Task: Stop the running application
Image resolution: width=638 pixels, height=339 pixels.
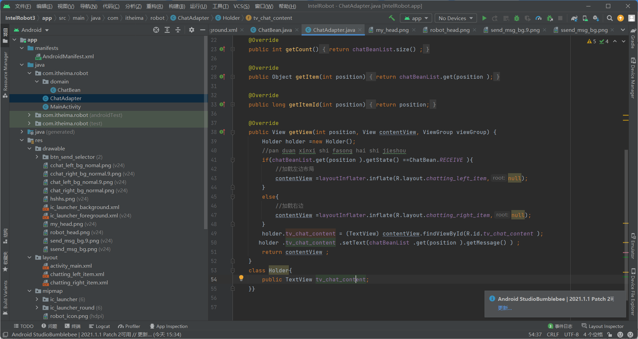Action: coord(561,18)
